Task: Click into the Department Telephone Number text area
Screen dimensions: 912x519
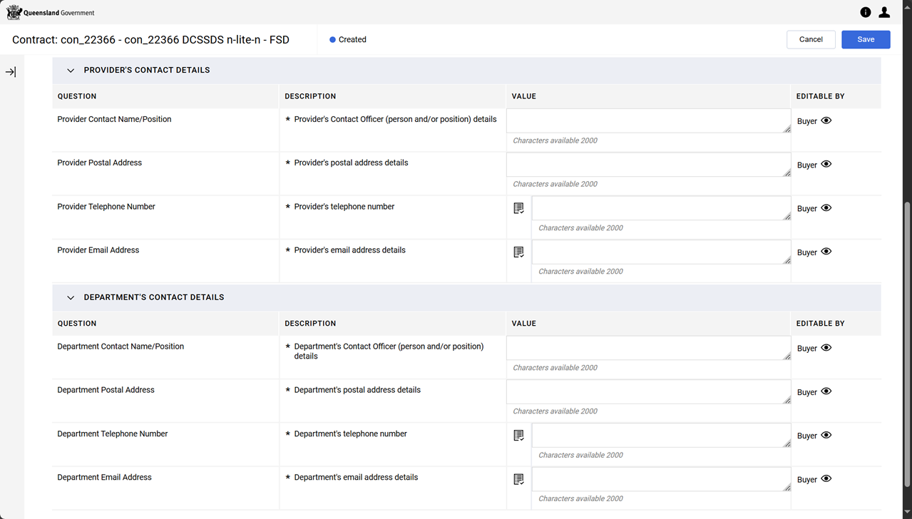Action: coord(660,436)
